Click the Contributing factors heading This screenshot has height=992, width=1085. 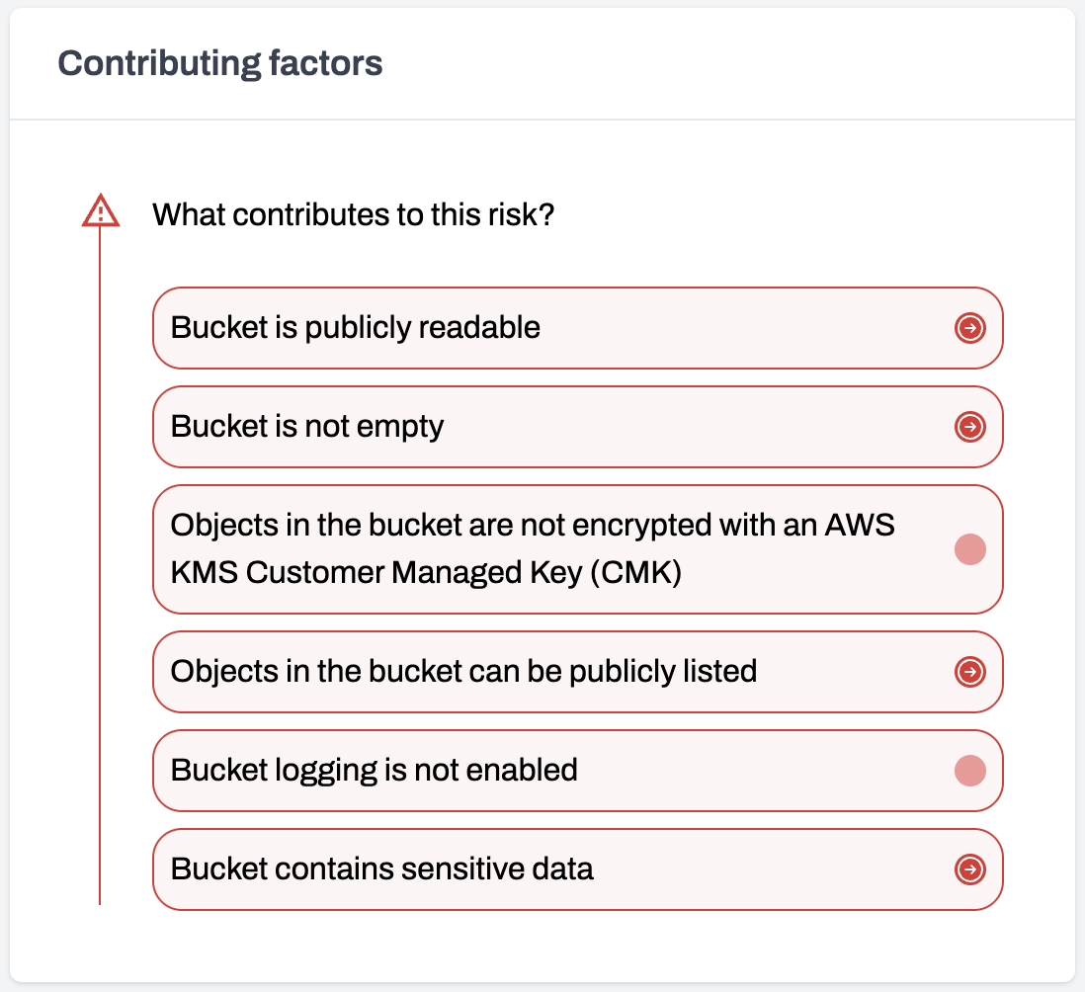click(220, 63)
